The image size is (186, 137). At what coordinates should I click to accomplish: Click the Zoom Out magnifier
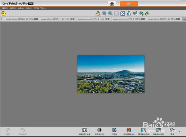click(x=104, y=13)
